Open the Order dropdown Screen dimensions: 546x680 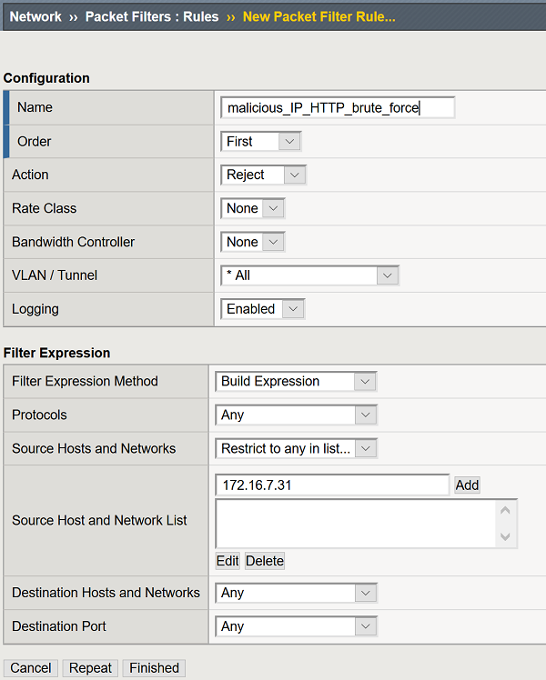coord(260,142)
